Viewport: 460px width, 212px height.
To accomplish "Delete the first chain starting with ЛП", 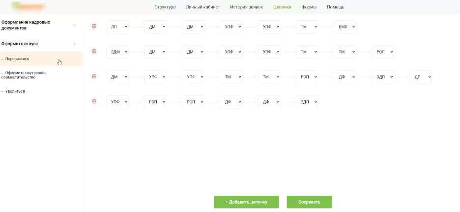I will pyautogui.click(x=94, y=26).
